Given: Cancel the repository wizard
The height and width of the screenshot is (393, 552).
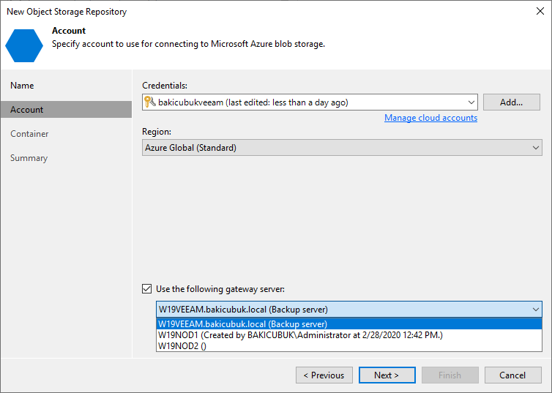Looking at the screenshot, I should point(512,375).
